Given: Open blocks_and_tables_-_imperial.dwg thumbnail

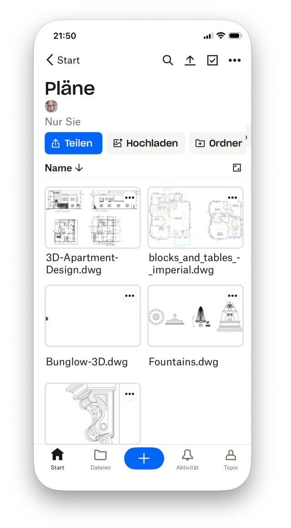Looking at the screenshot, I should (196, 218).
